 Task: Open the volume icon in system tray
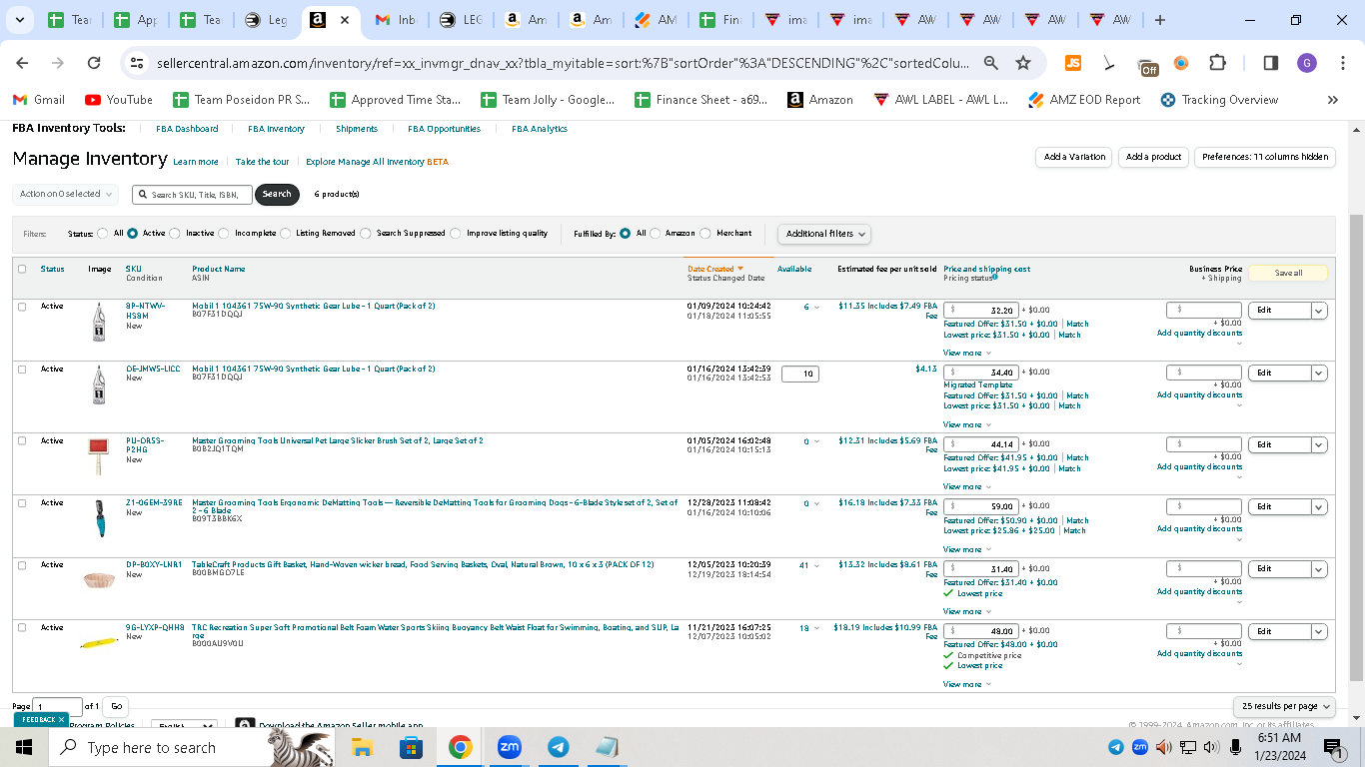[1211, 747]
